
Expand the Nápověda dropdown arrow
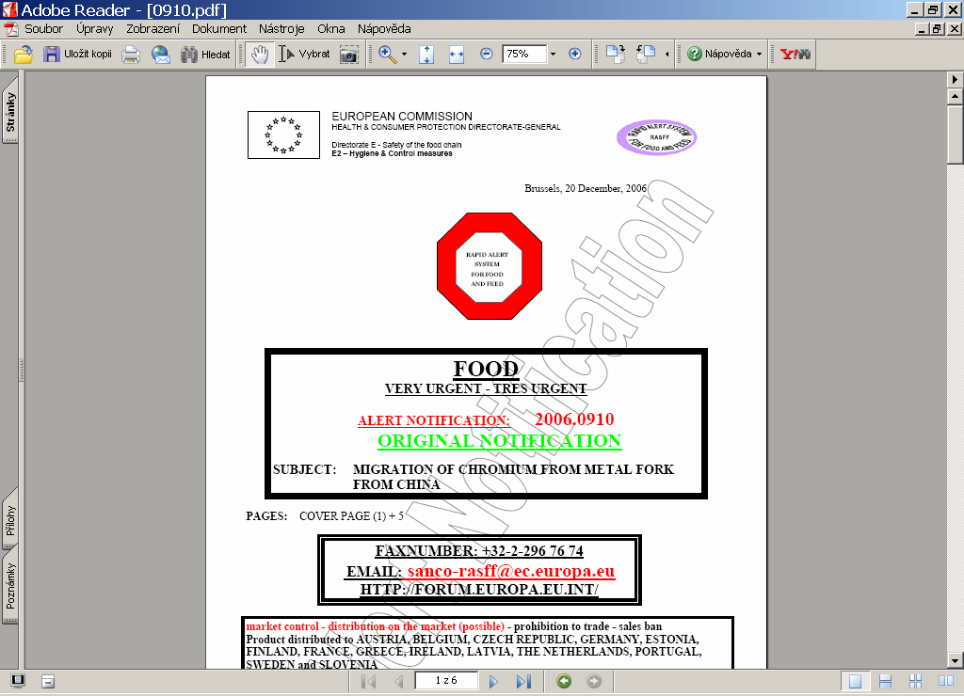pos(760,54)
